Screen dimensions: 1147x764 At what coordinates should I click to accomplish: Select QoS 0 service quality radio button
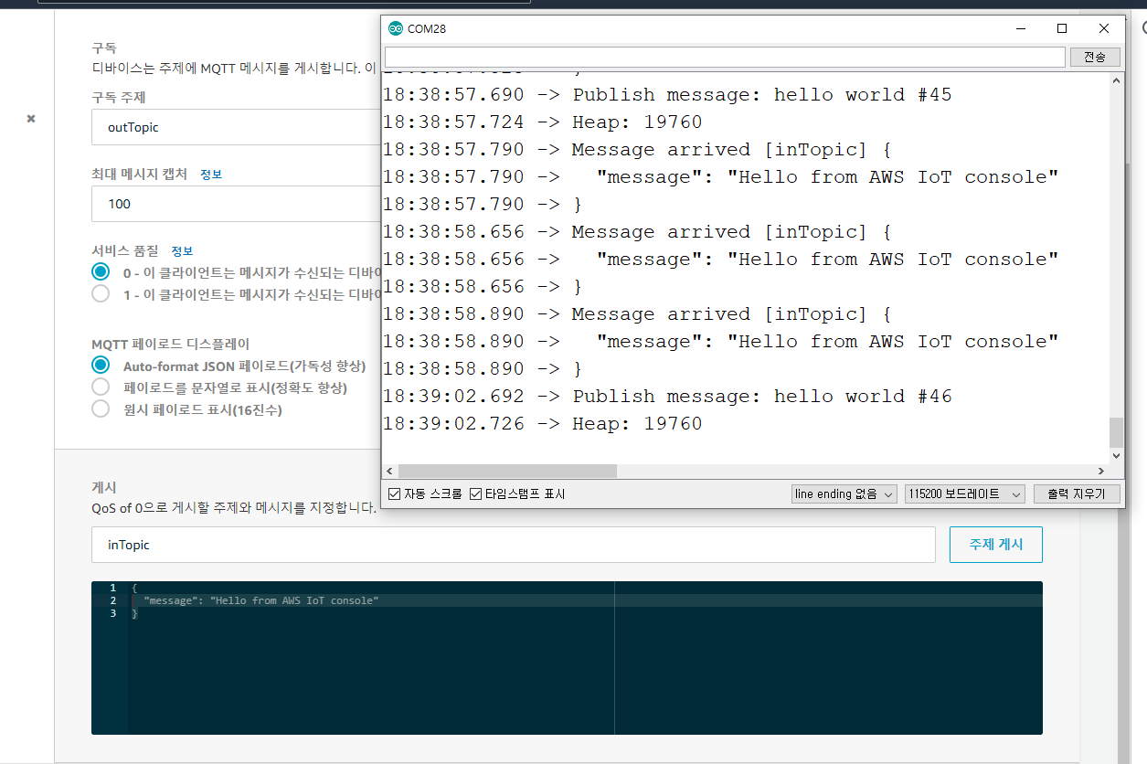coord(101,271)
